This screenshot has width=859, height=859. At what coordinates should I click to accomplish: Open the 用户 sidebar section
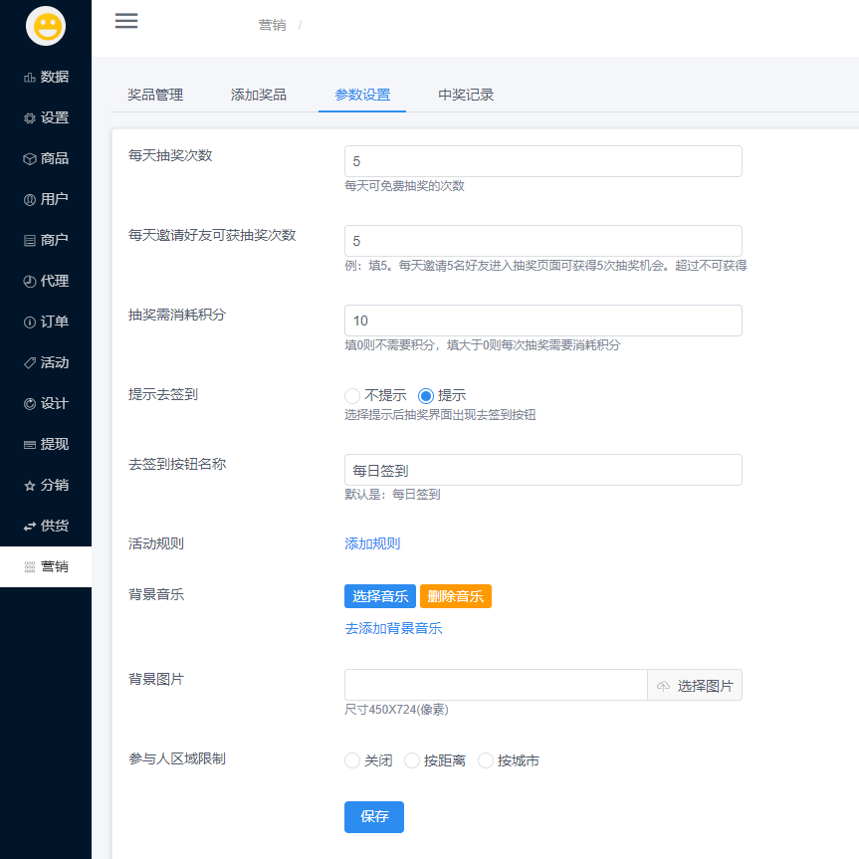pos(46,199)
